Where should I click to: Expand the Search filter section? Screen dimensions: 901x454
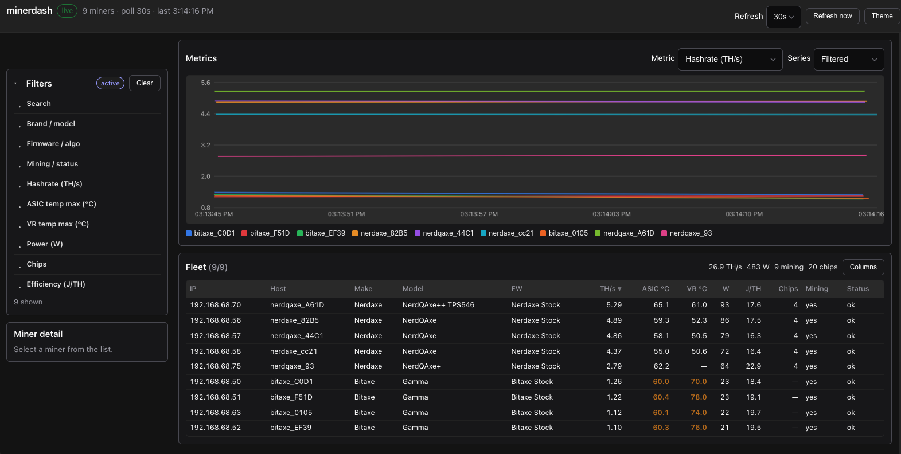[87, 104]
